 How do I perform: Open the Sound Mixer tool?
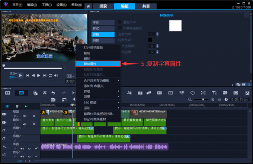129,93
